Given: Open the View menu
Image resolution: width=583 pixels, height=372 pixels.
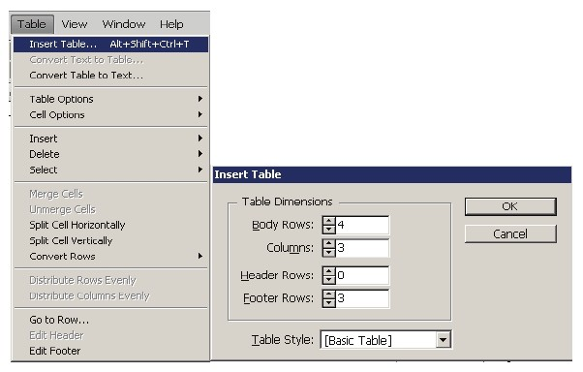Looking at the screenshot, I should 75,24.
